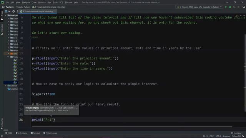Open the Refactor menu

(42, 2)
